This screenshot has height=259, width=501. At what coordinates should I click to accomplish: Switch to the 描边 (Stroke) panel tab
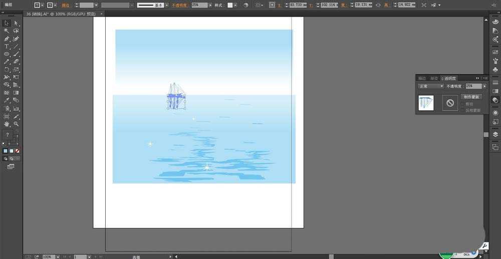coord(422,78)
